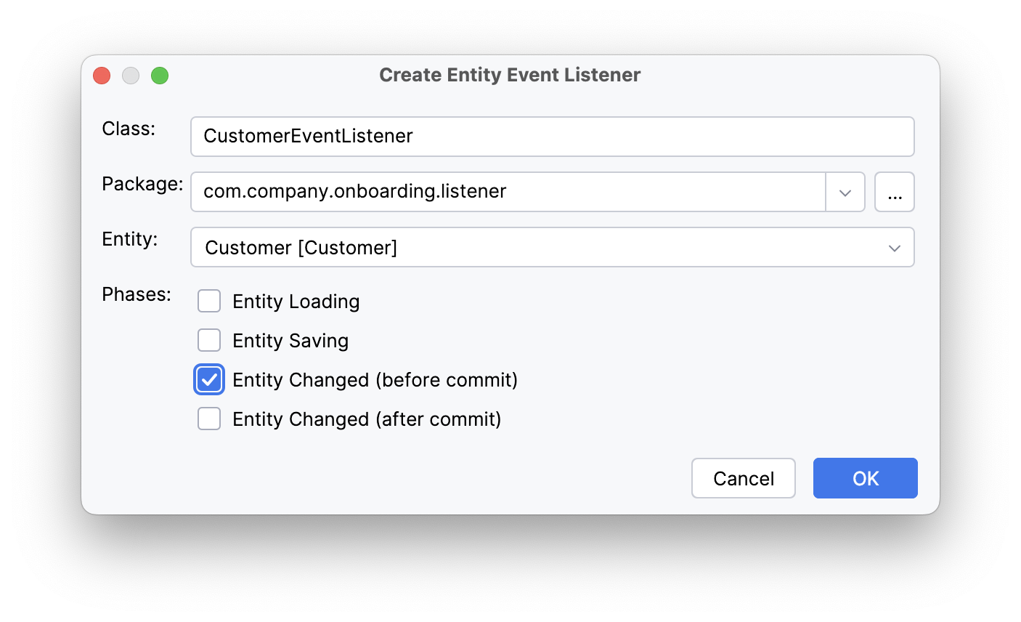Click the green zoom window icon

click(160, 75)
